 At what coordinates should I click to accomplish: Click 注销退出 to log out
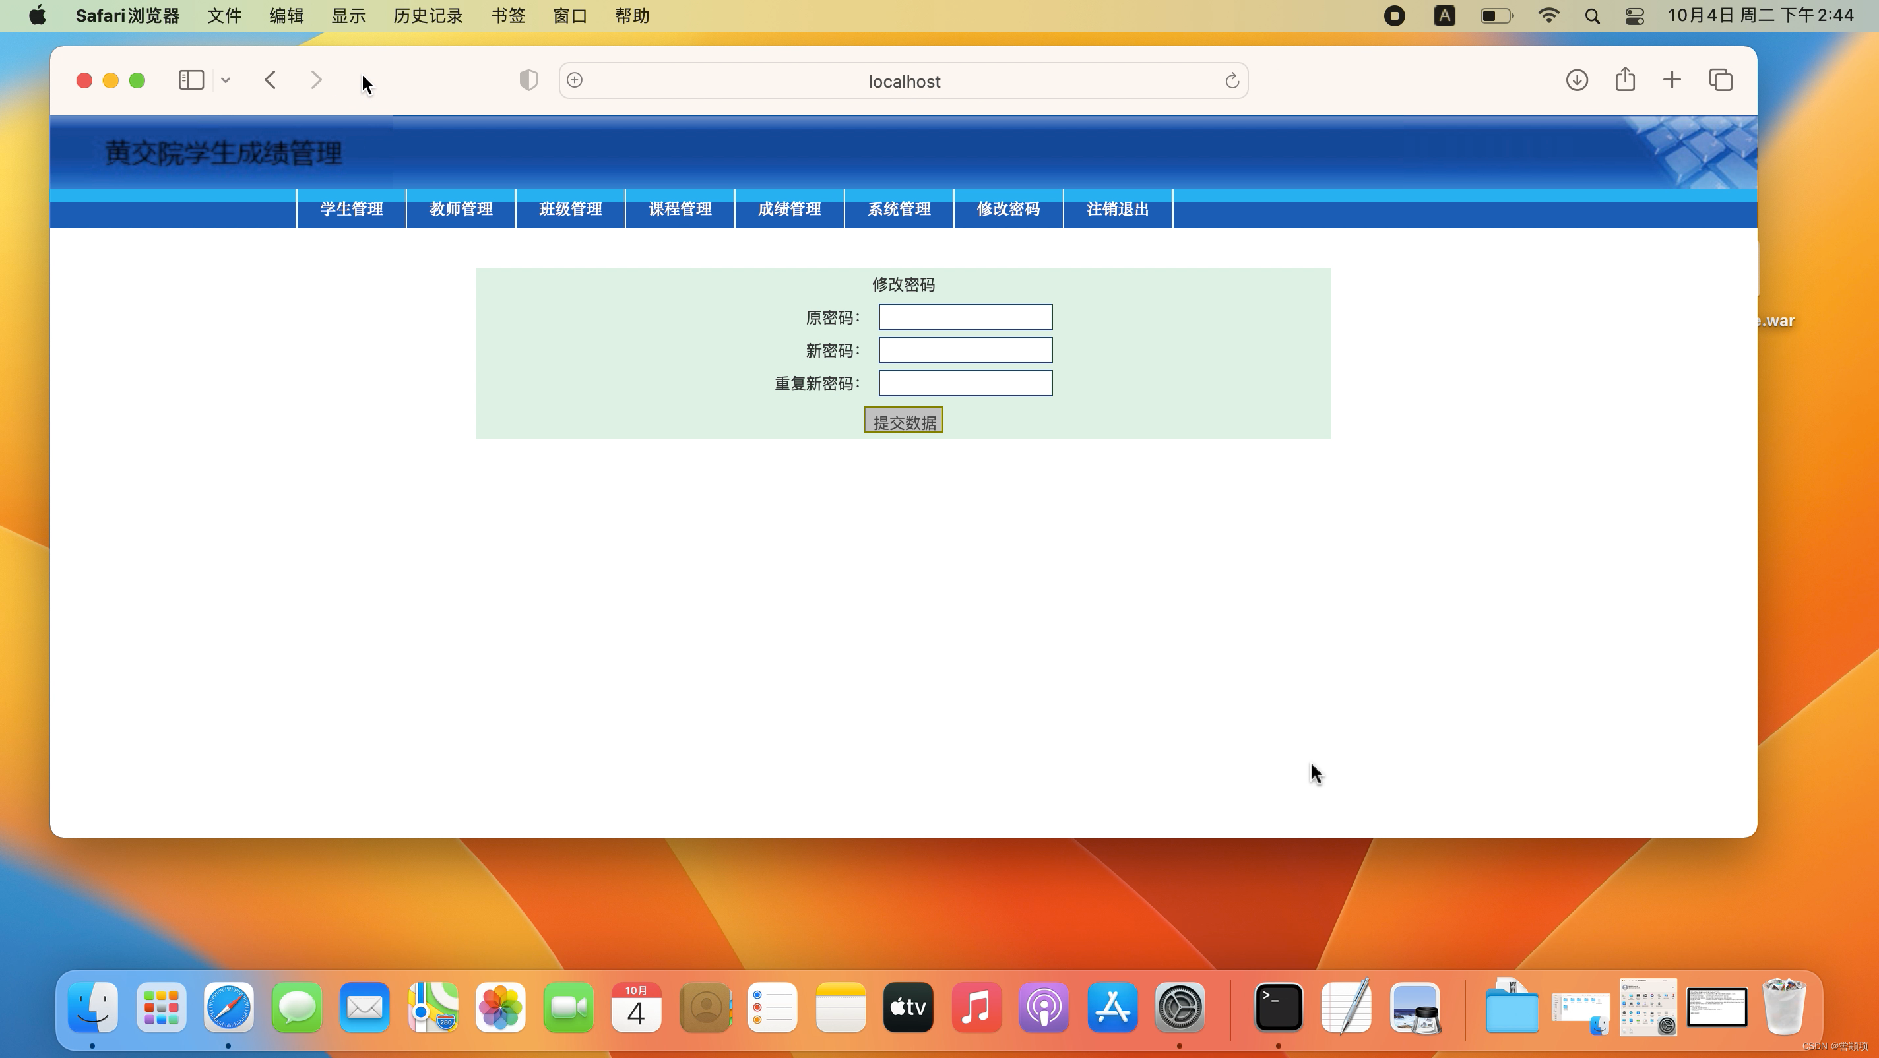tap(1118, 209)
